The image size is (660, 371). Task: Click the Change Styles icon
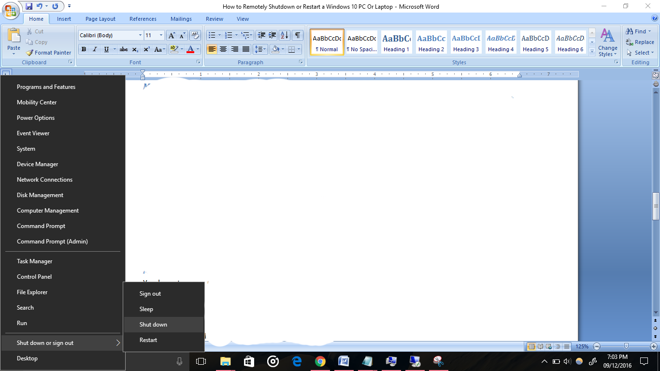[607, 36]
